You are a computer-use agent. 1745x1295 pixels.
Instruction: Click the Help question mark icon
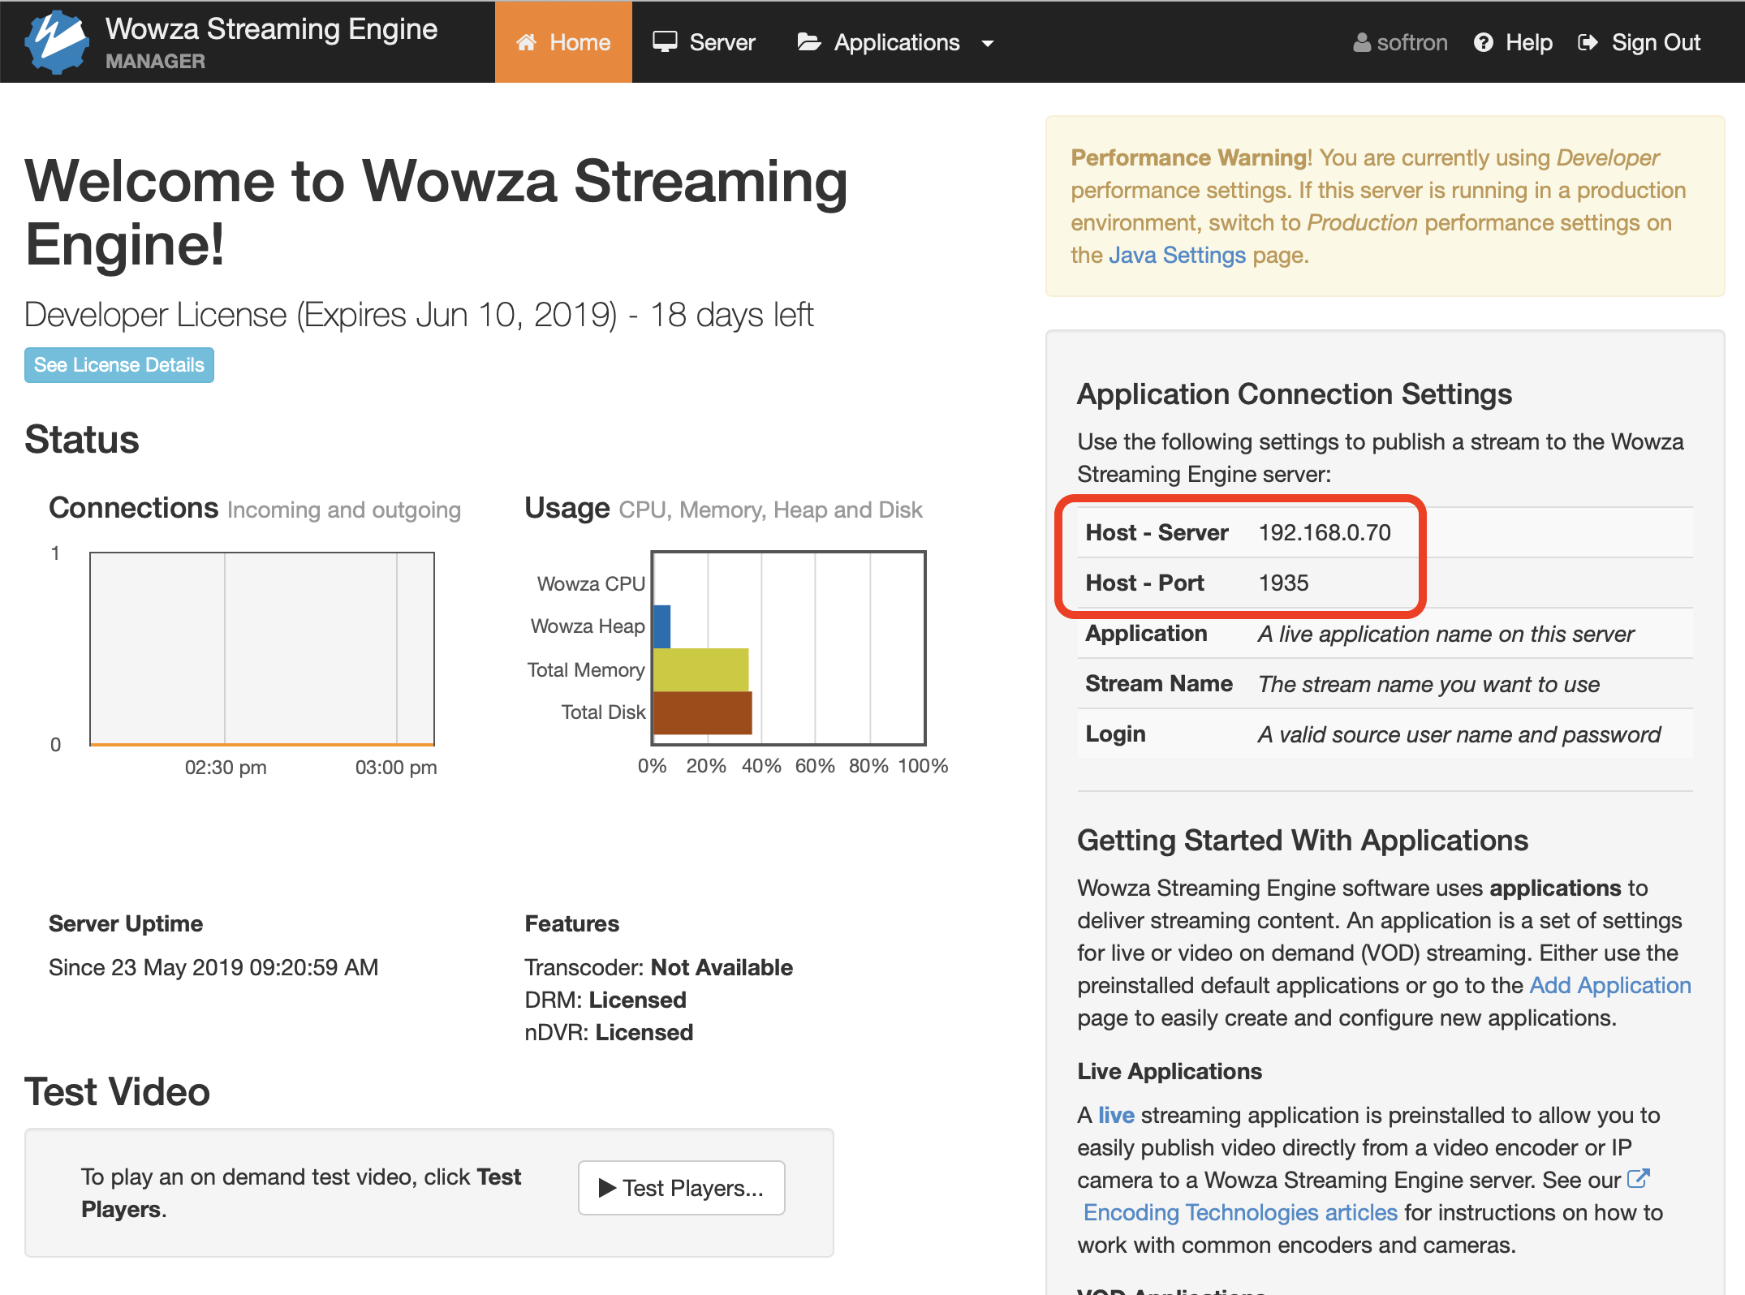click(x=1484, y=42)
